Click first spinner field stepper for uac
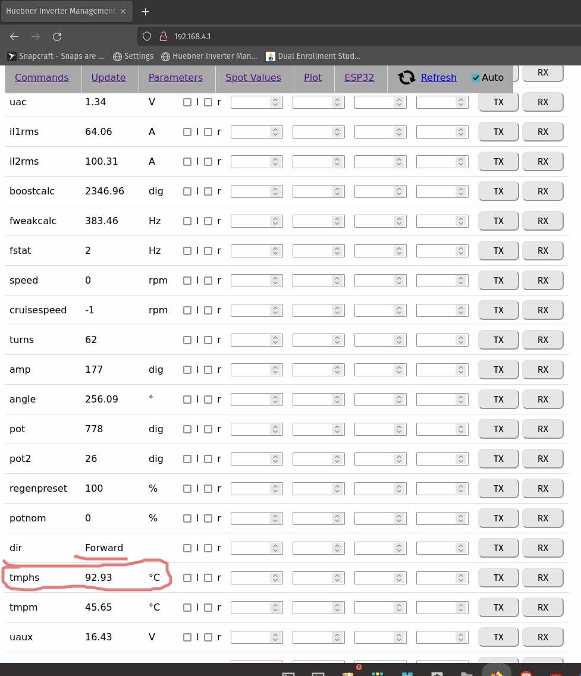581x676 pixels. pyautogui.click(x=275, y=102)
